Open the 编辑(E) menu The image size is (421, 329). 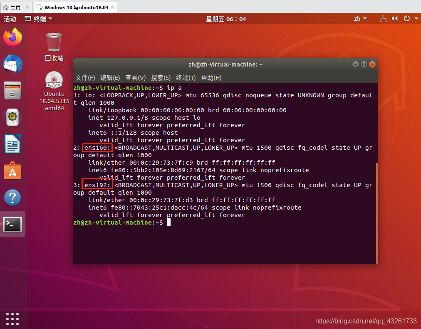coord(110,78)
